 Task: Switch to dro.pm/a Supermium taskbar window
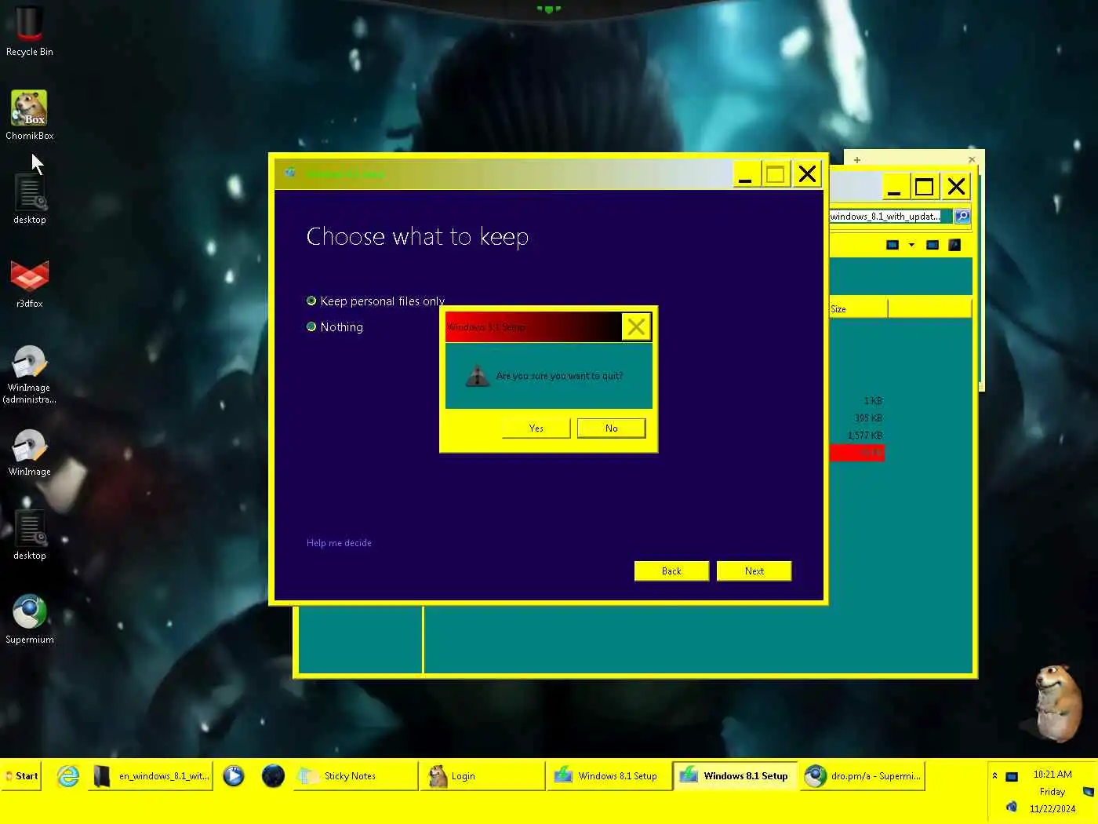[x=863, y=776]
